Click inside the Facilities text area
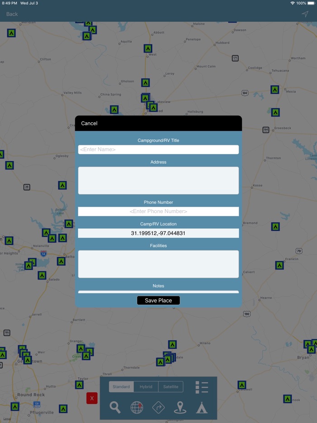317x423 pixels. (158, 264)
